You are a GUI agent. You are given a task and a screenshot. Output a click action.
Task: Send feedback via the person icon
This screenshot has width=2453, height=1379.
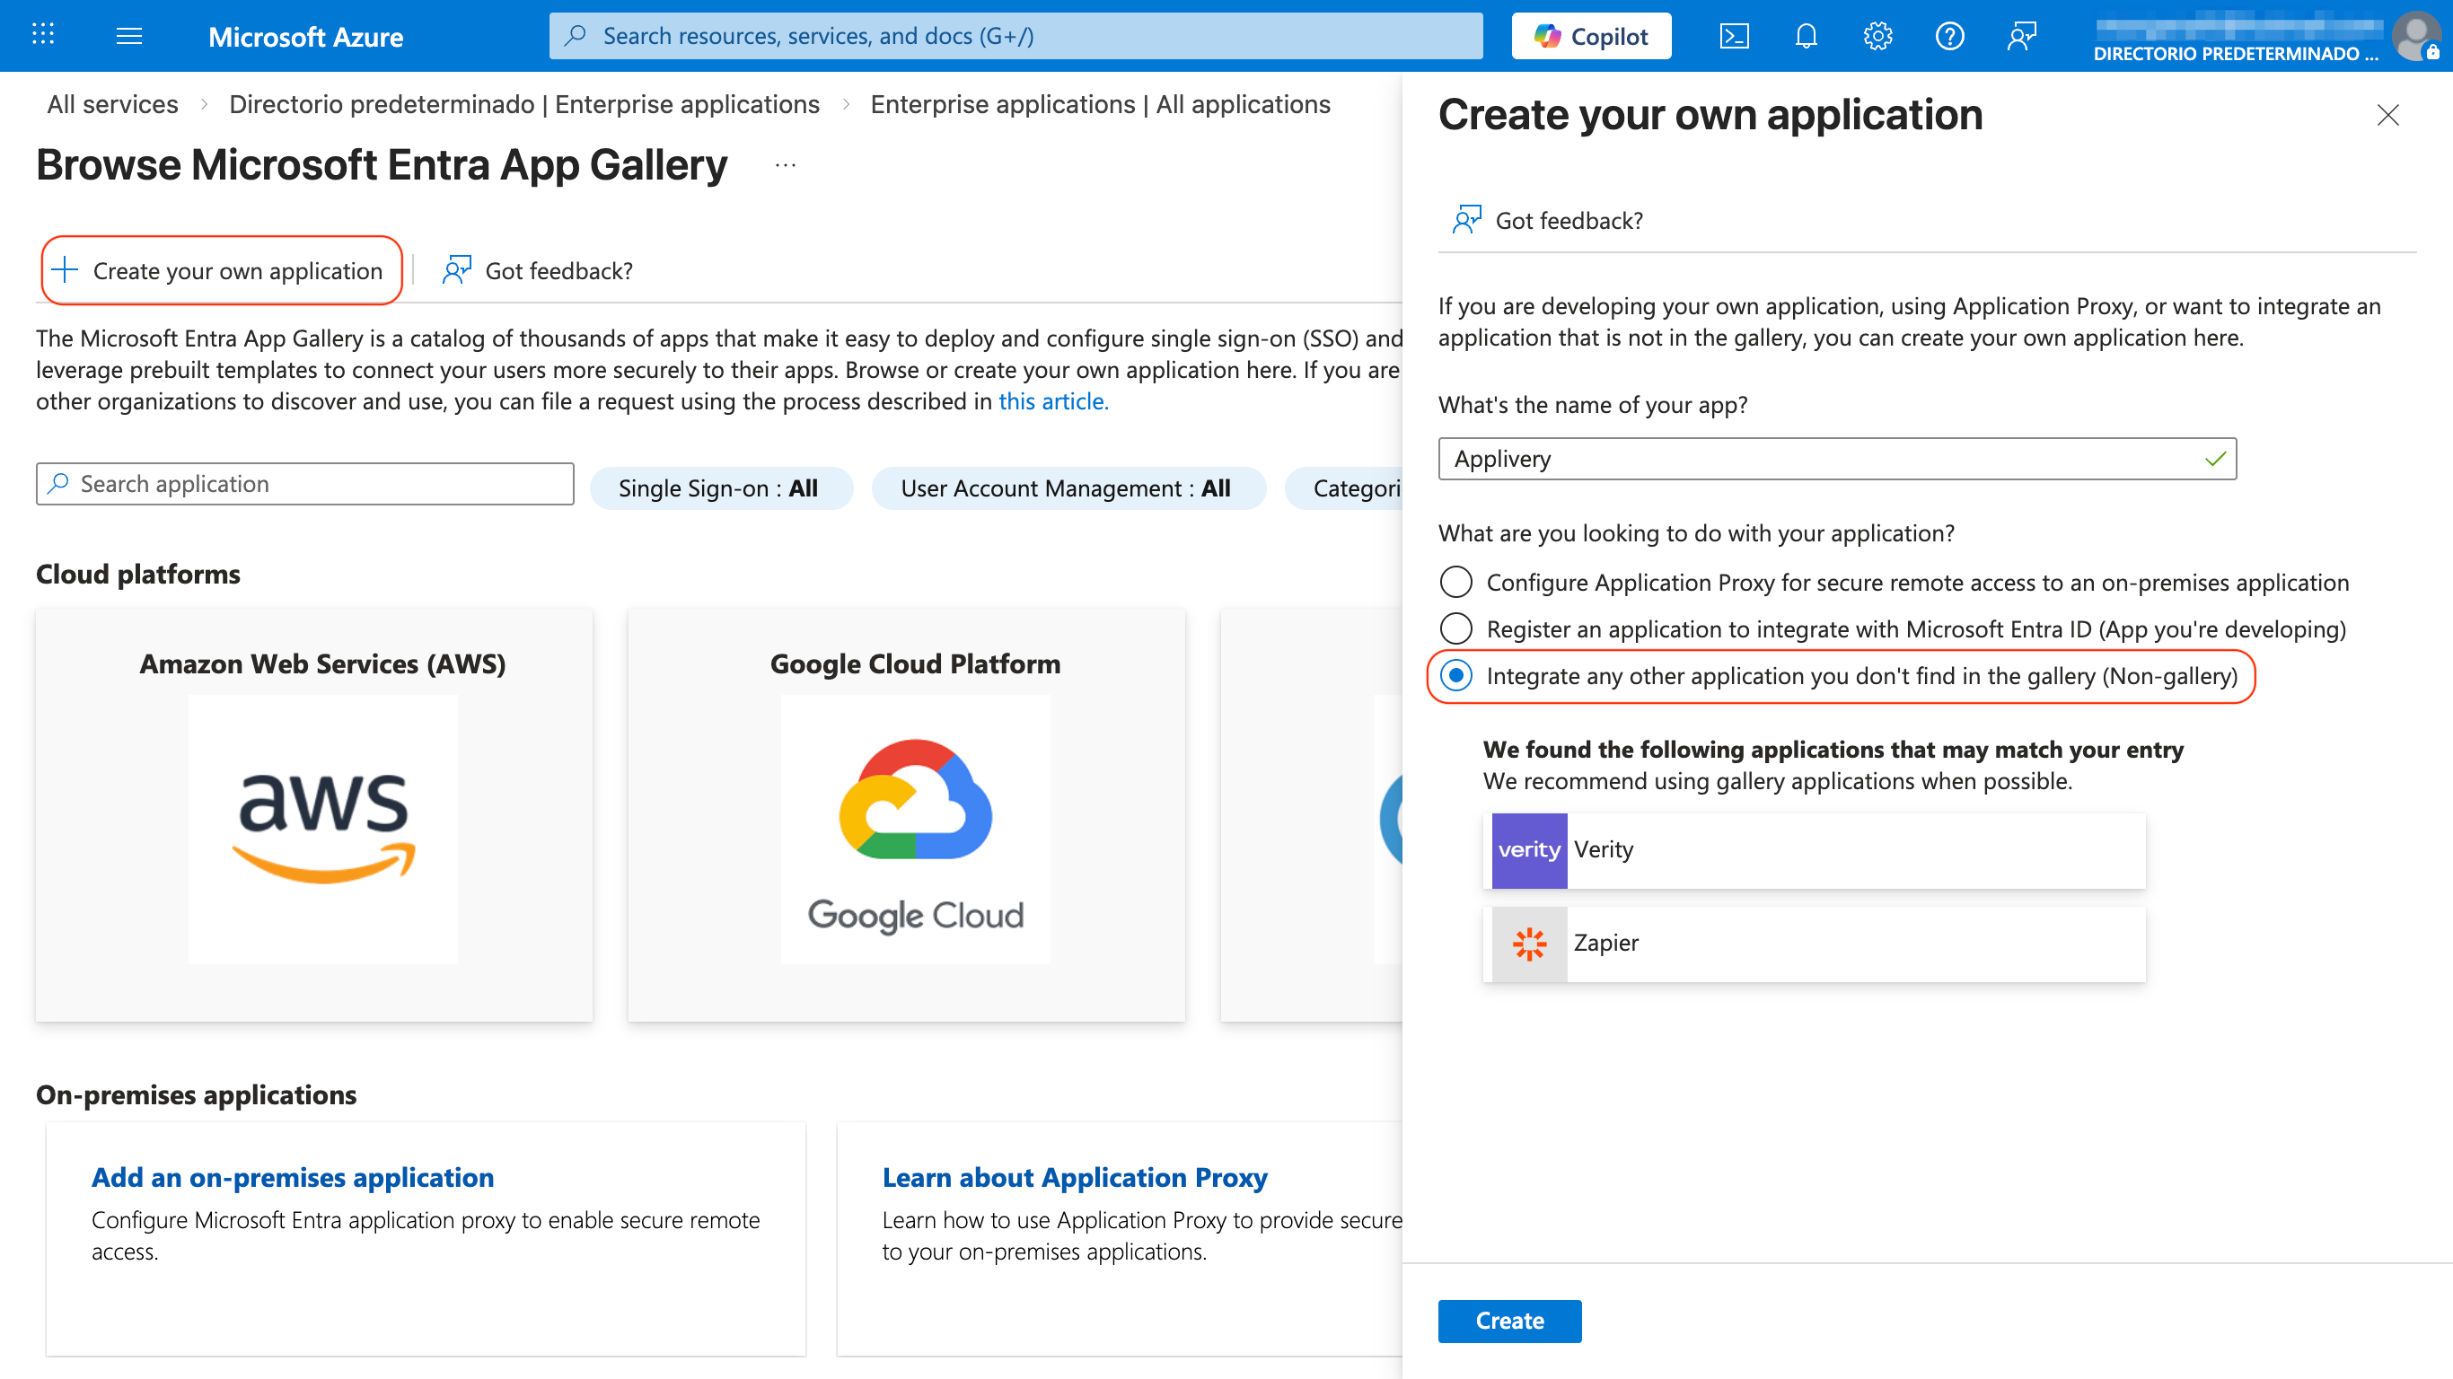(2021, 35)
